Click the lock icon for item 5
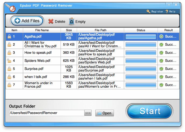Image resolution: width=185 pixels, height=132 pixels. [x=9, y=69]
